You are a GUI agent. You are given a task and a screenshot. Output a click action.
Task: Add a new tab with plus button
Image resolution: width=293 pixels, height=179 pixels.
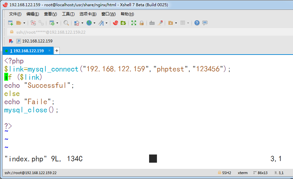[x=57, y=51]
